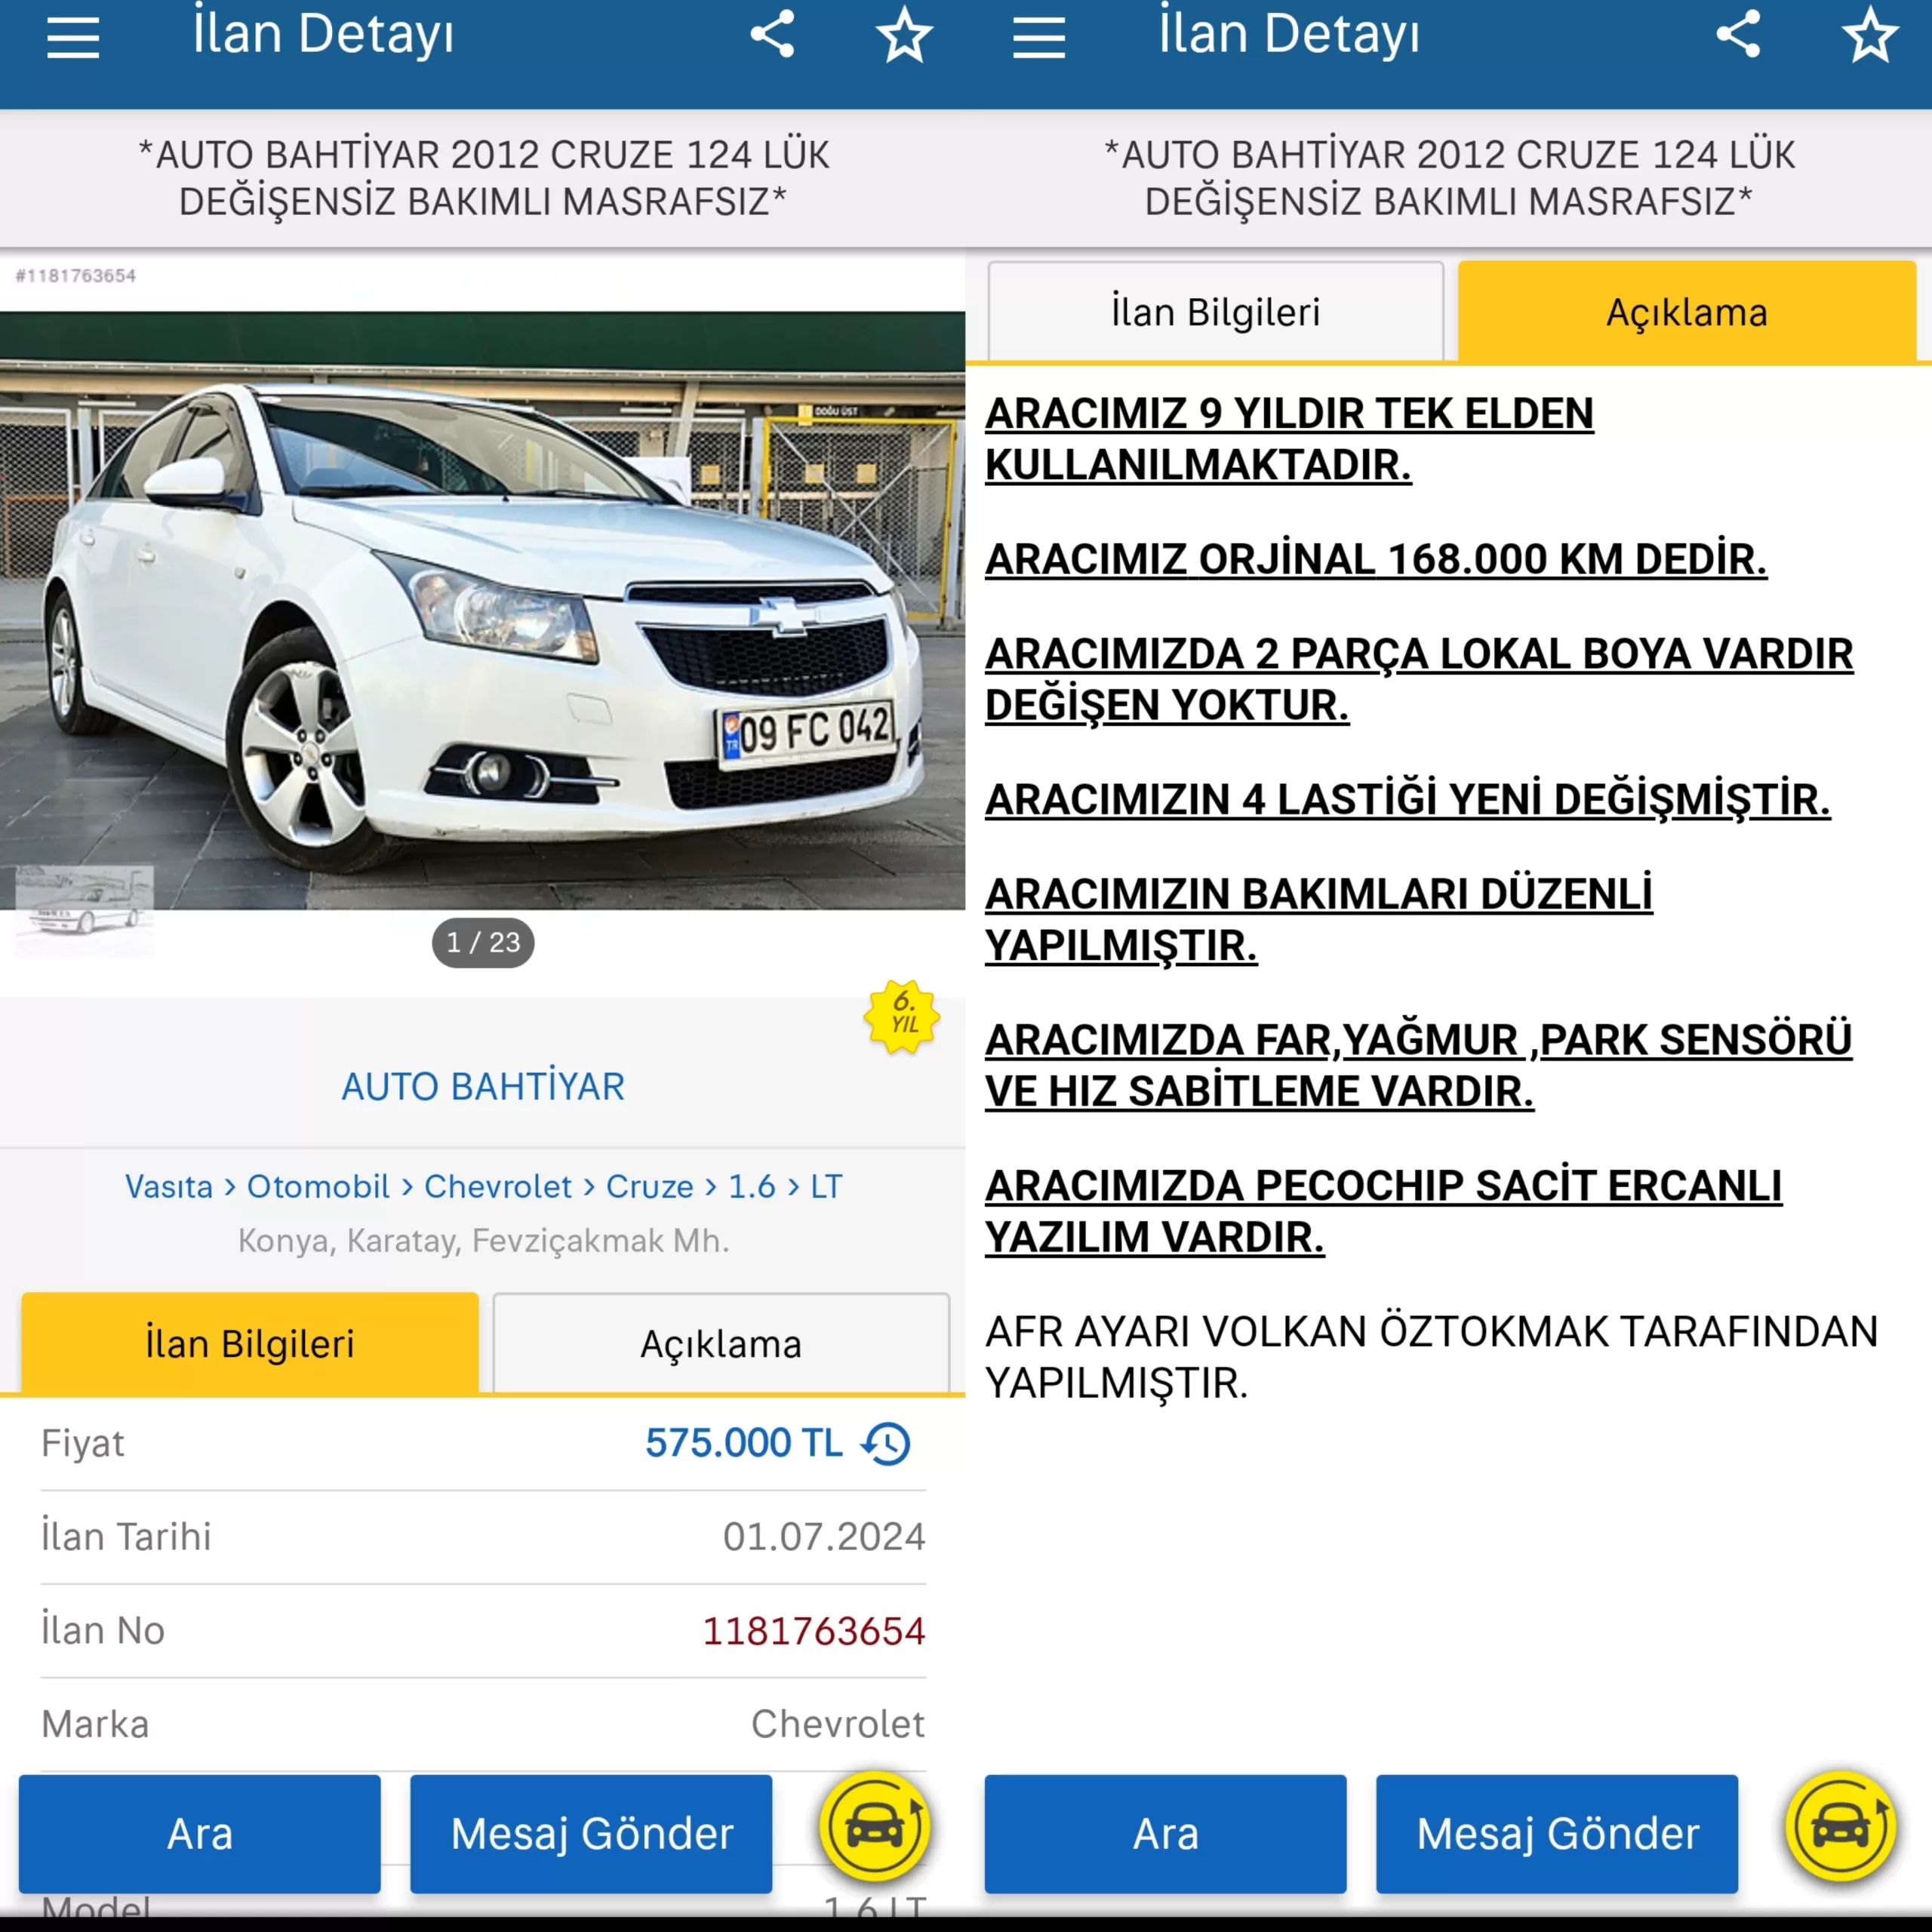Image resolution: width=1932 pixels, height=1932 pixels.
Task: Open the AUTO BAHTİYAR seller link
Action: pos(483,1086)
